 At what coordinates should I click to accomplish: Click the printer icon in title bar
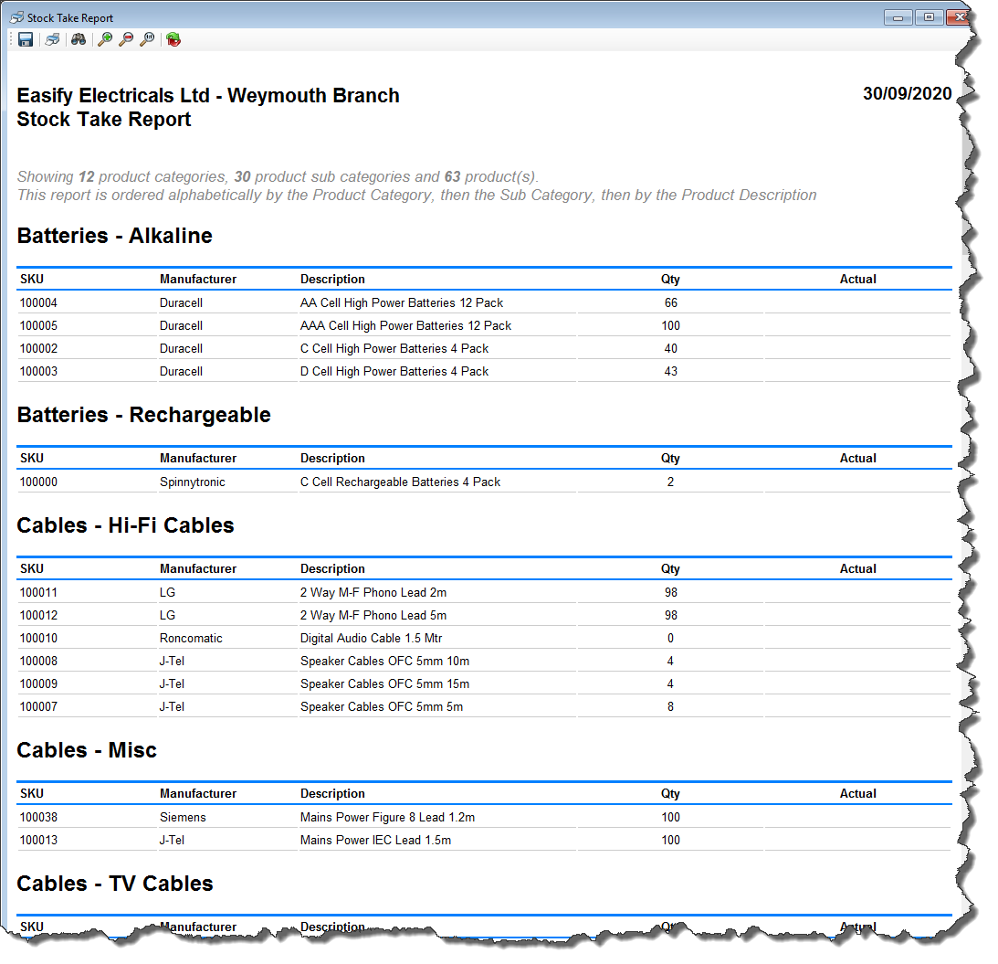[16, 17]
